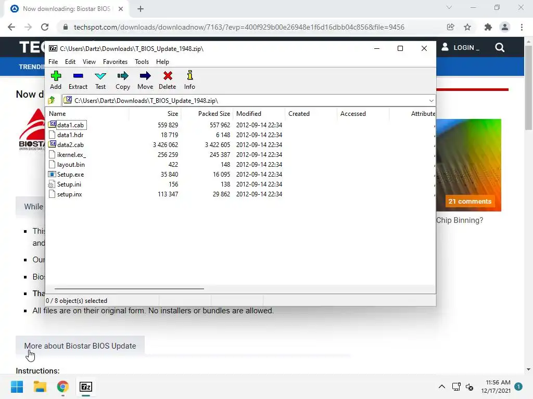Open the notification badge in the taskbar
533x399 pixels.
(518, 387)
